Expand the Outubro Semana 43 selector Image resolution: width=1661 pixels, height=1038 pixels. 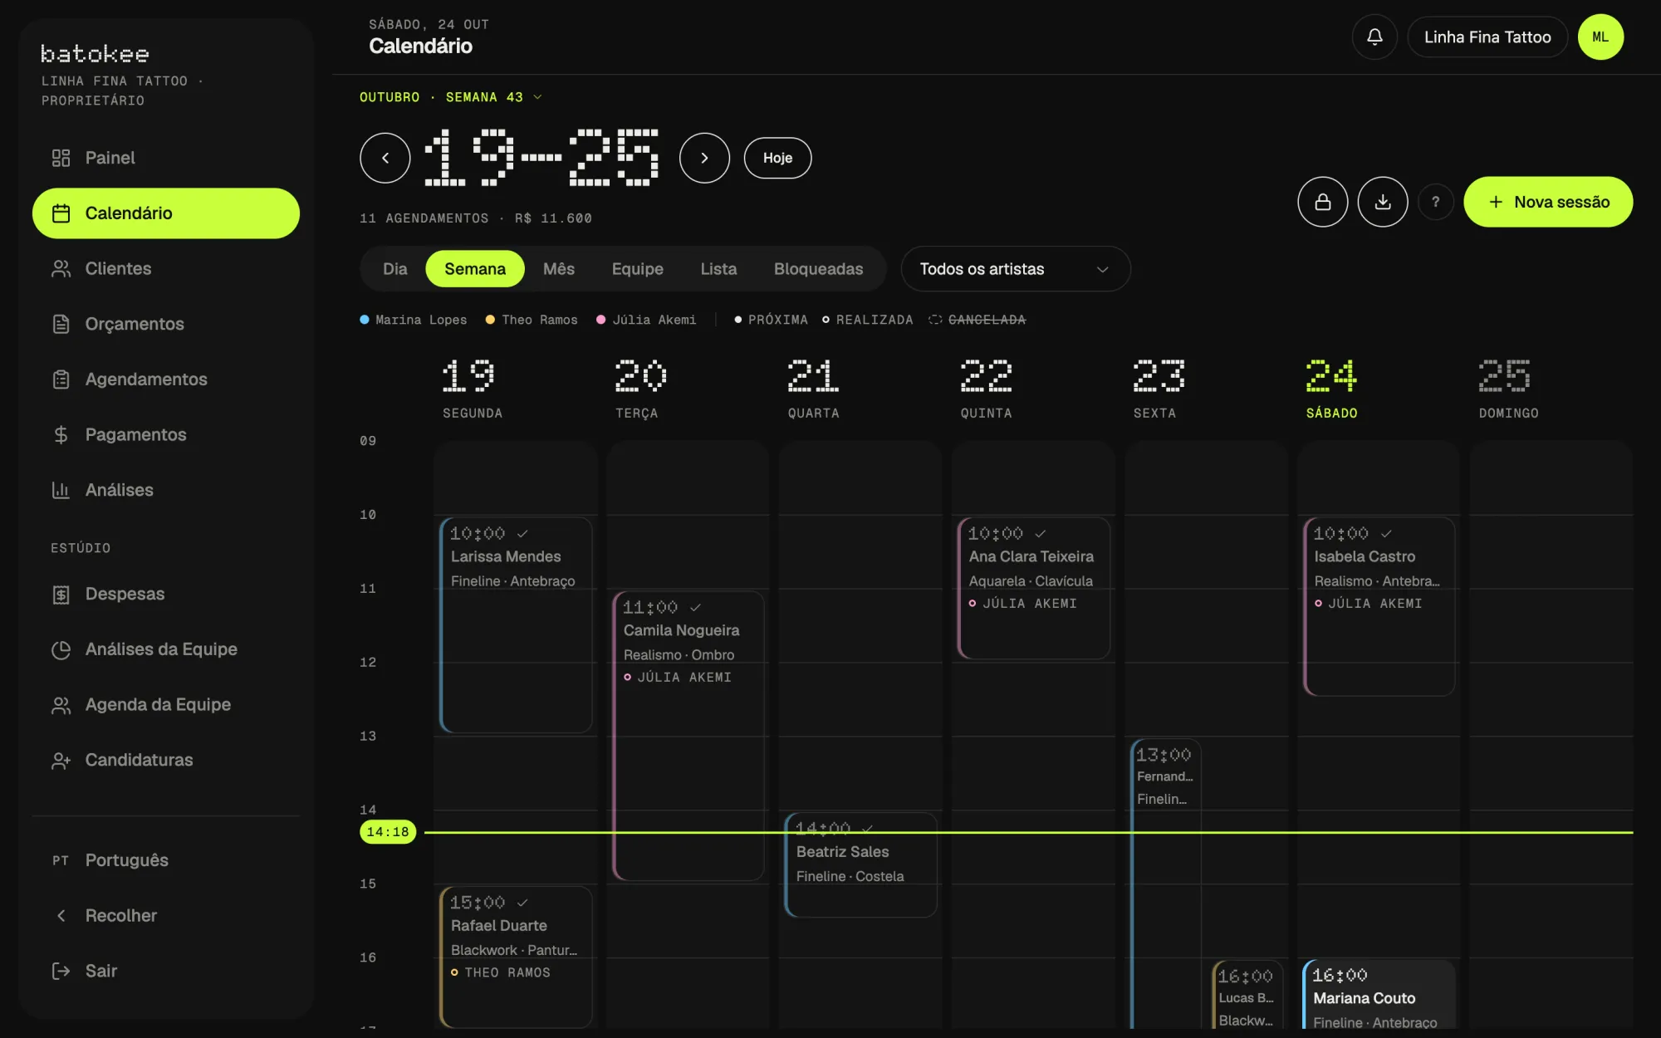coord(451,97)
